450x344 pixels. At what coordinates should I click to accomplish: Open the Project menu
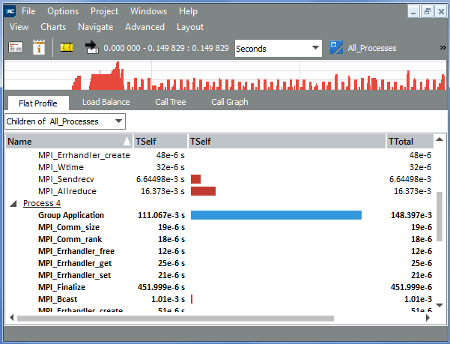pyautogui.click(x=104, y=11)
